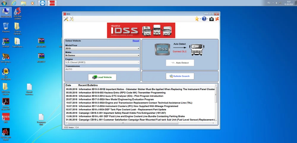Click the Bulletin Search button
The width and height of the screenshot is (297, 143).
[x=180, y=76]
